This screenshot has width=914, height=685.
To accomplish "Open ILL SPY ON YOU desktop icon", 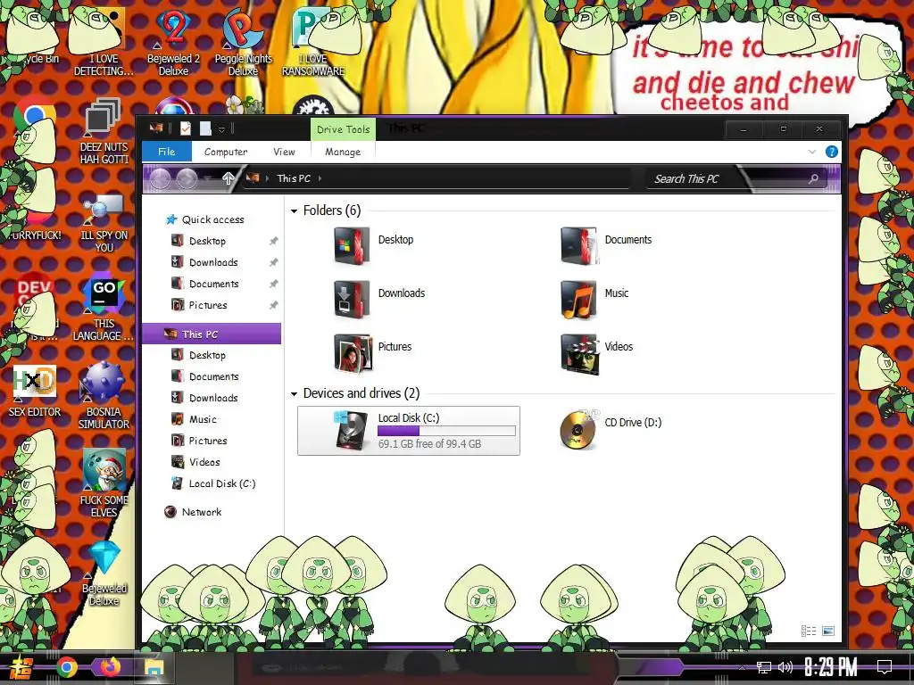I will click(x=104, y=222).
